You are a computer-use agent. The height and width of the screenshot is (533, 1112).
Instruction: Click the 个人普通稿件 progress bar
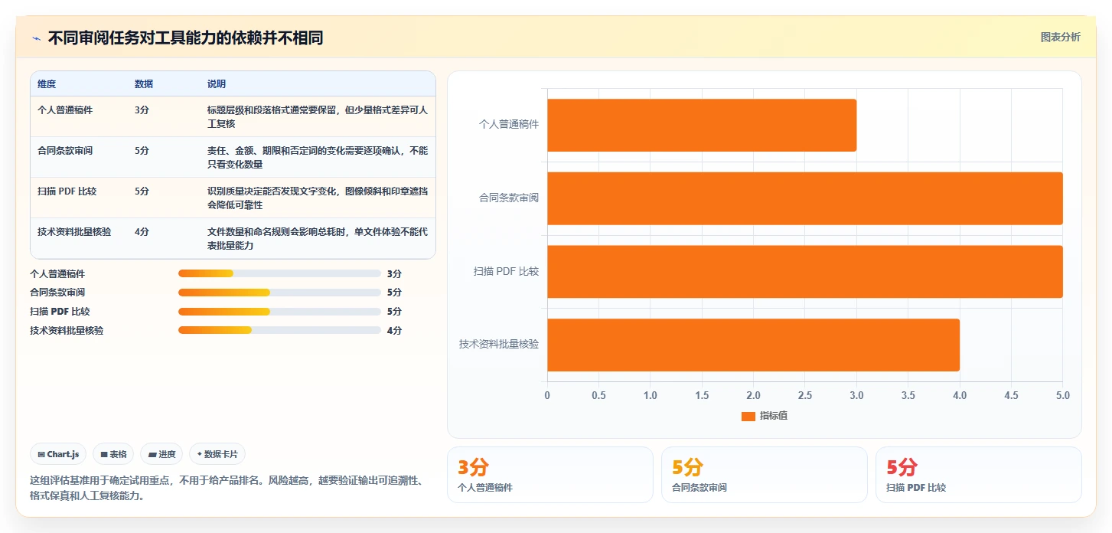pyautogui.click(x=279, y=273)
